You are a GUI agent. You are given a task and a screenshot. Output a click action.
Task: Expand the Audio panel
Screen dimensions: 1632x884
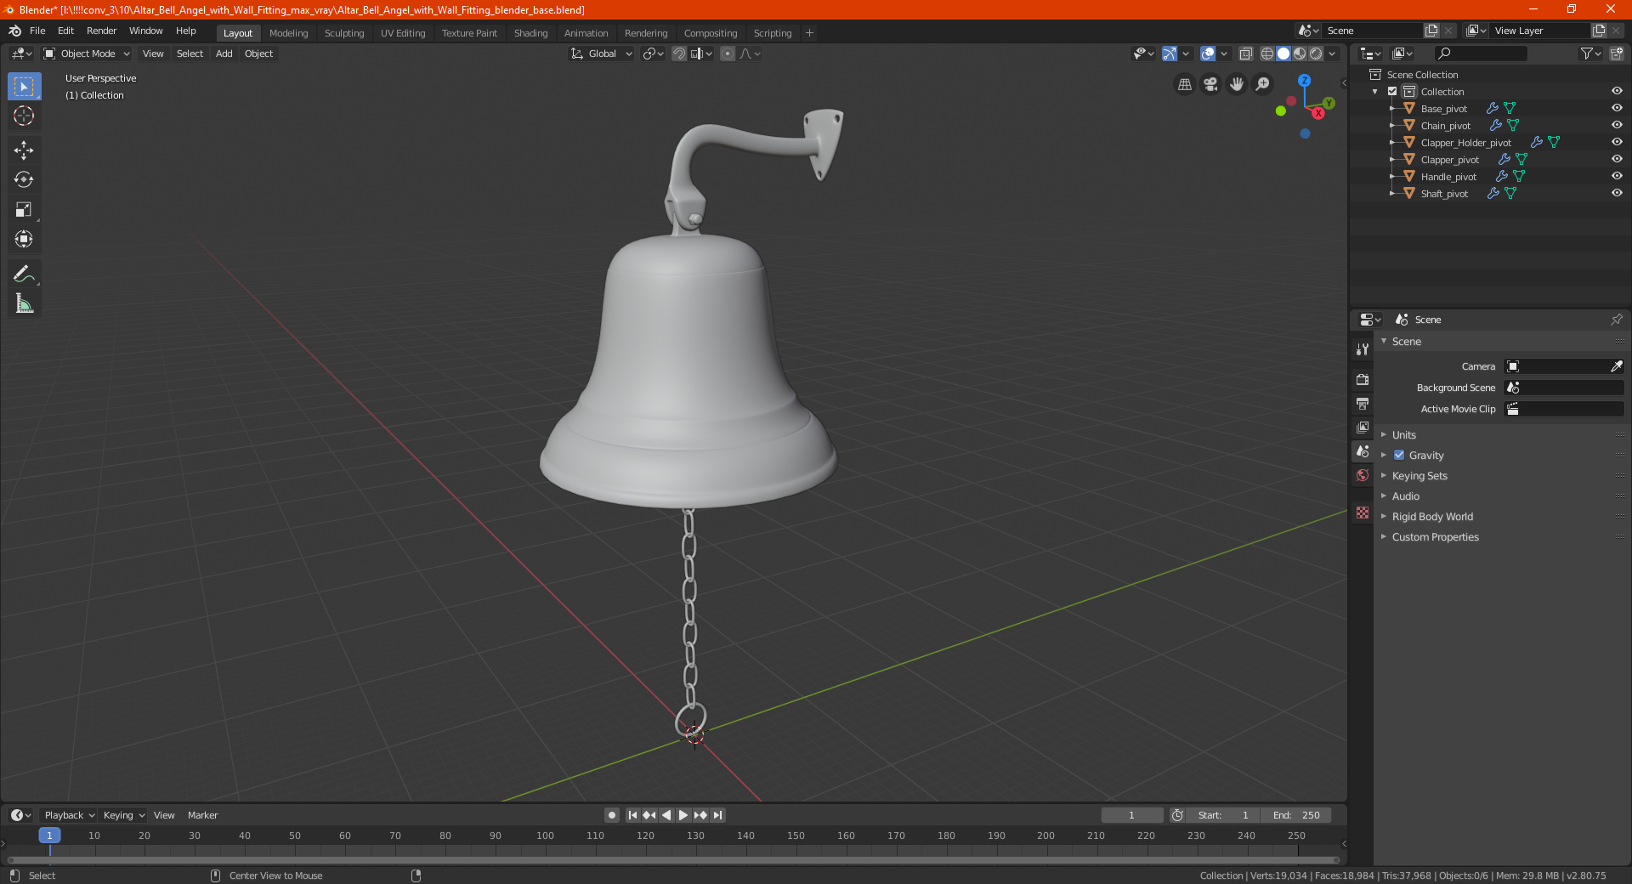[x=1405, y=496]
